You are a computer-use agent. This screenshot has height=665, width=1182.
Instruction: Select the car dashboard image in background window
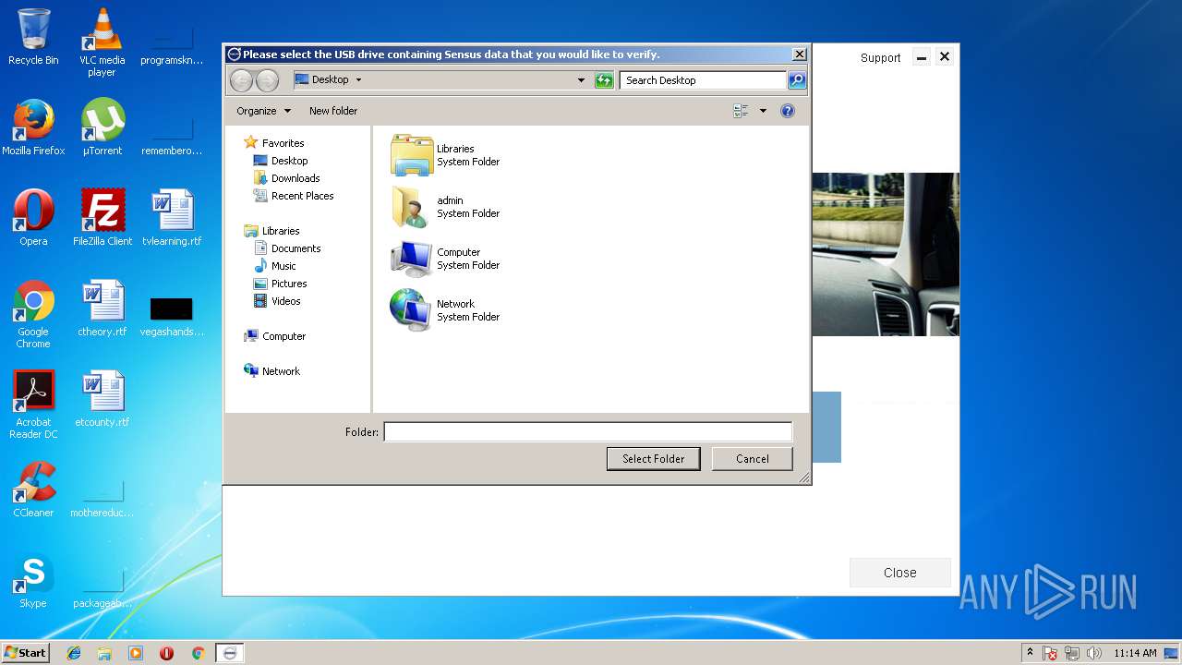point(886,254)
